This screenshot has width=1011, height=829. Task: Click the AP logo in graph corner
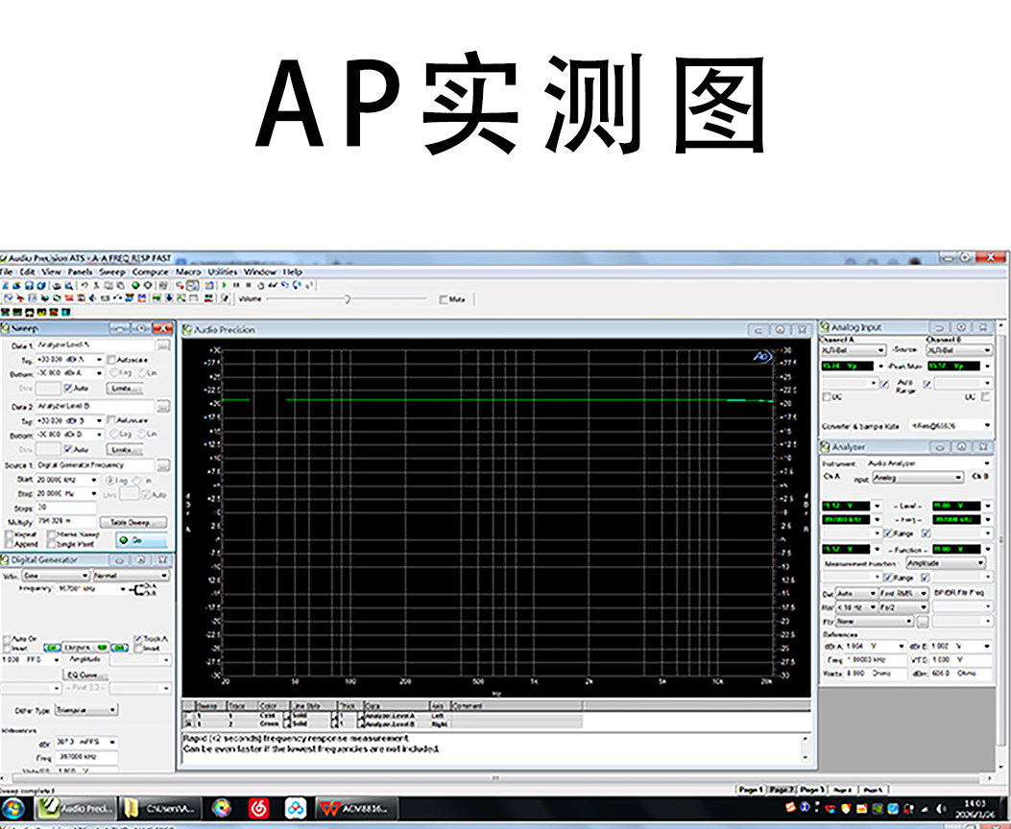pos(762,356)
